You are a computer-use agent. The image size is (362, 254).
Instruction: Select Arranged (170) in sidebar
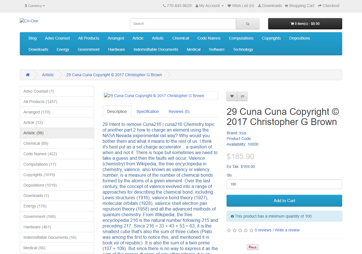(x=57, y=112)
